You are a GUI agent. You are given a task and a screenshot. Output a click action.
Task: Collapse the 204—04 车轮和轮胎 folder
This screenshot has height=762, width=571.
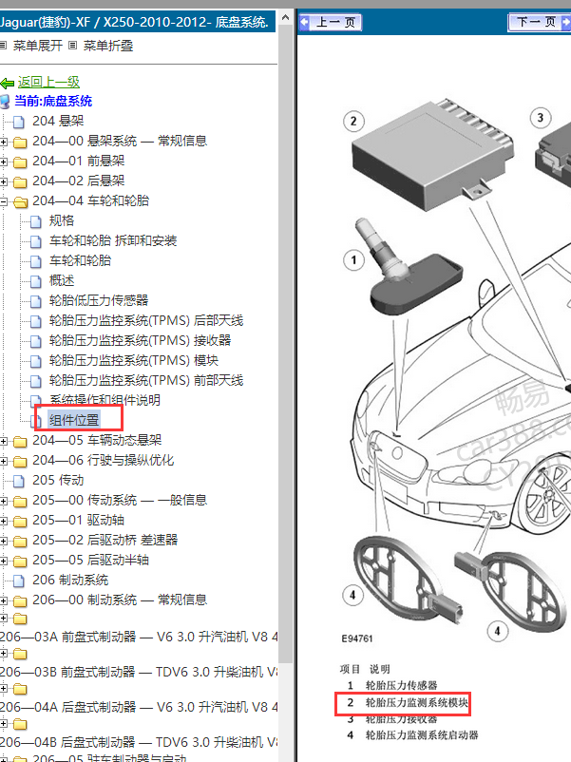pyautogui.click(x=4, y=201)
